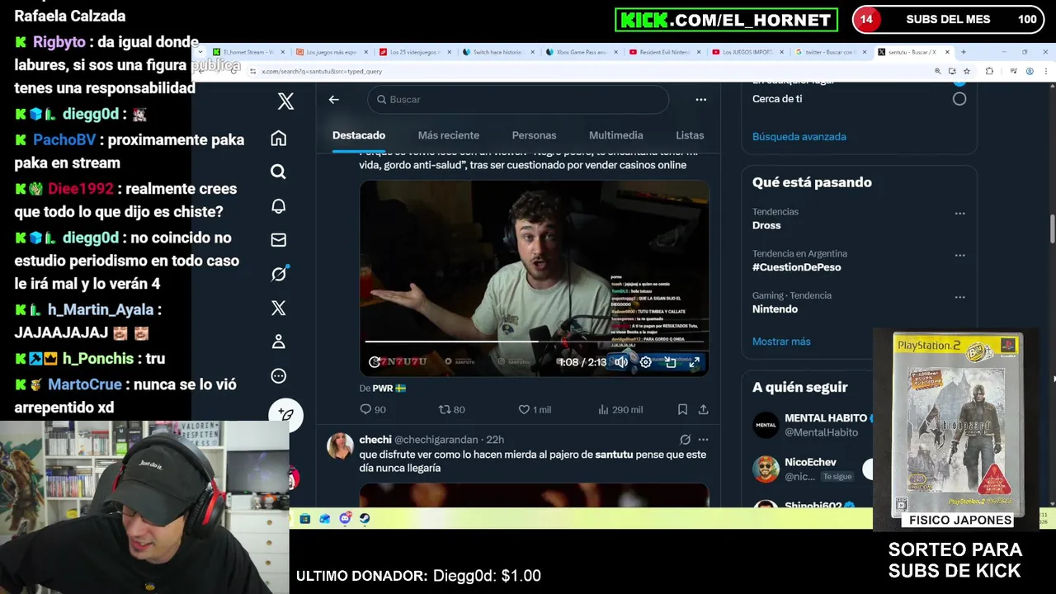
Task: Open search settings three-dot menu
Action: pyautogui.click(x=700, y=99)
